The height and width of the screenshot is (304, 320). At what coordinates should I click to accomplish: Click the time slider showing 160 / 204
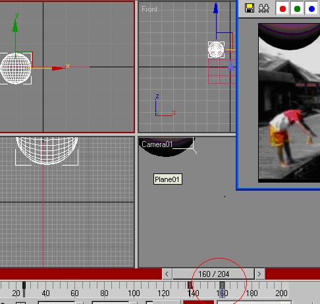coord(213,274)
